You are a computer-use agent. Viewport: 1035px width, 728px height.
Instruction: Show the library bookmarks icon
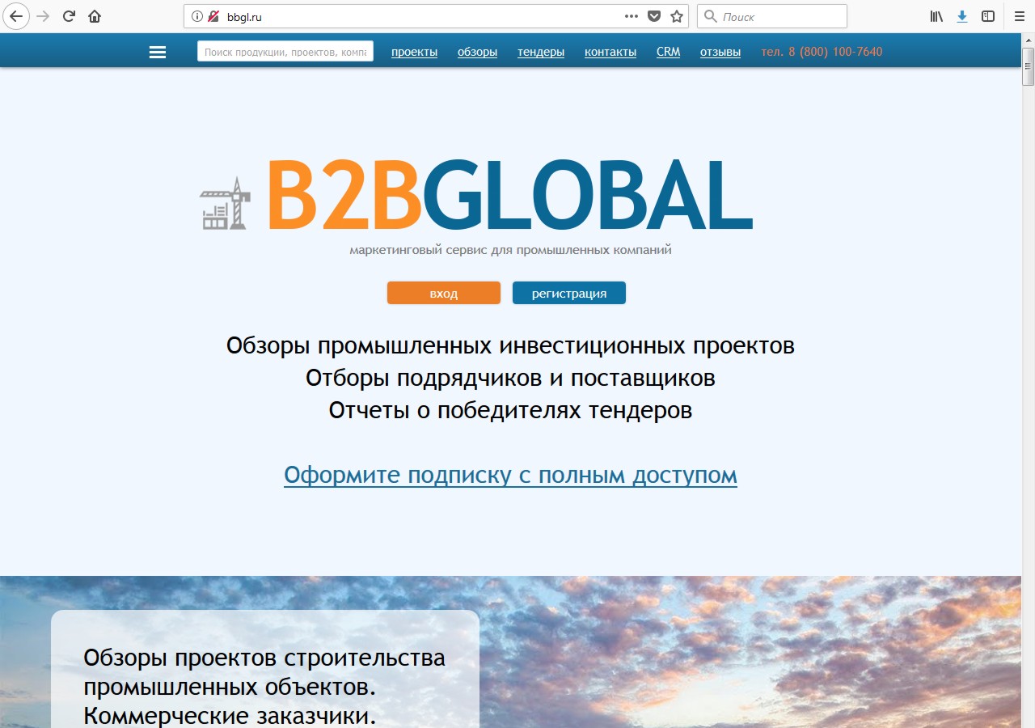936,16
